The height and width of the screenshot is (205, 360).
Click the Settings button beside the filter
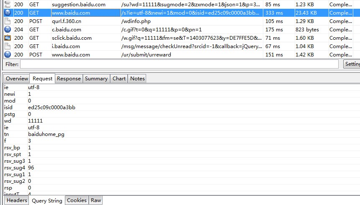coord(352,64)
